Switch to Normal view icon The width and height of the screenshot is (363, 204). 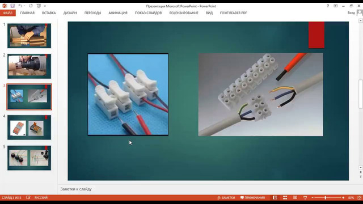(x=275, y=198)
